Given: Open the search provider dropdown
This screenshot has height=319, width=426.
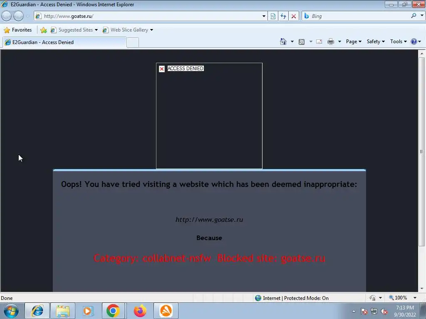Looking at the screenshot, I should tap(422, 16).
